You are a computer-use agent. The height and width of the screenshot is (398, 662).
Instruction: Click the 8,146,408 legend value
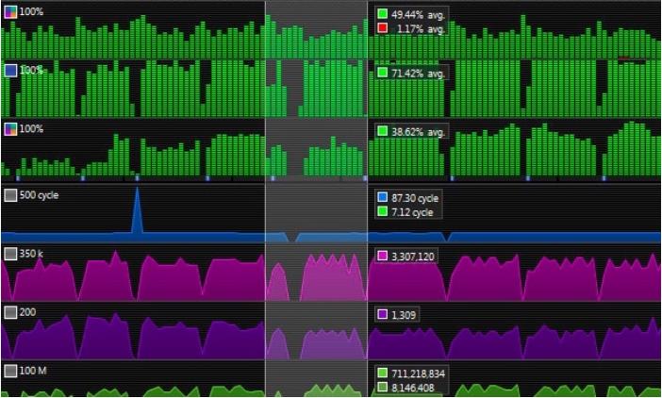point(413,388)
